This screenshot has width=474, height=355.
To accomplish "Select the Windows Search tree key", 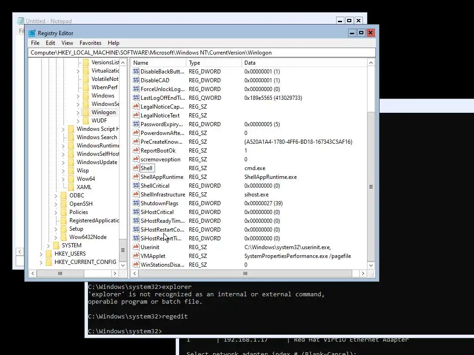I will click(97, 137).
